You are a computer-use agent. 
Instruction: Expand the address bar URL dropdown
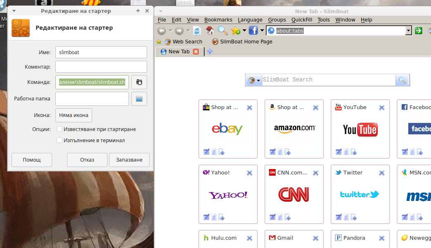(409, 31)
